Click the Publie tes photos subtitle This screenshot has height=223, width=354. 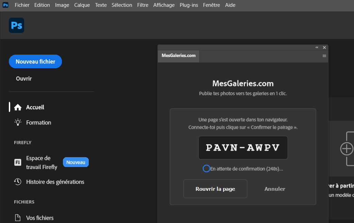pyautogui.click(x=243, y=93)
